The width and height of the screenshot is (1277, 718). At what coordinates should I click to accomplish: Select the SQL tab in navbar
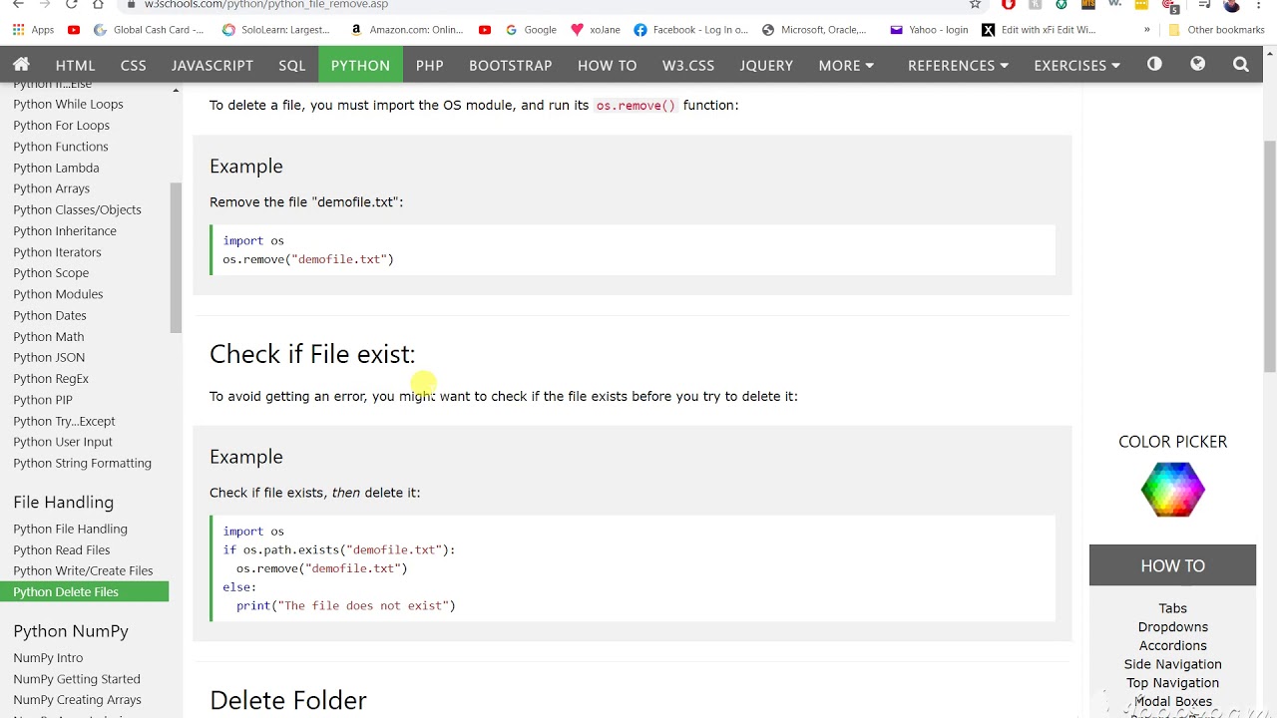[x=292, y=65]
